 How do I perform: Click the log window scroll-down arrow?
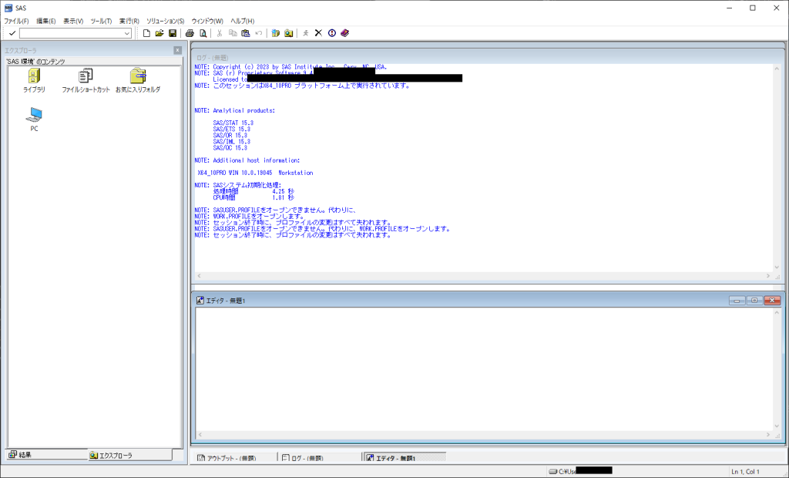(x=777, y=268)
